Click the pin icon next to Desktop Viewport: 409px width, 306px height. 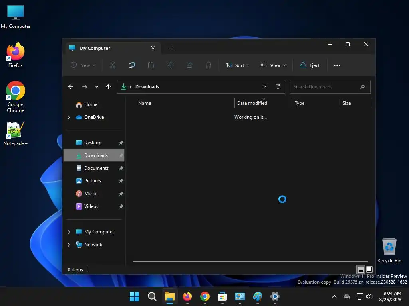(121, 143)
